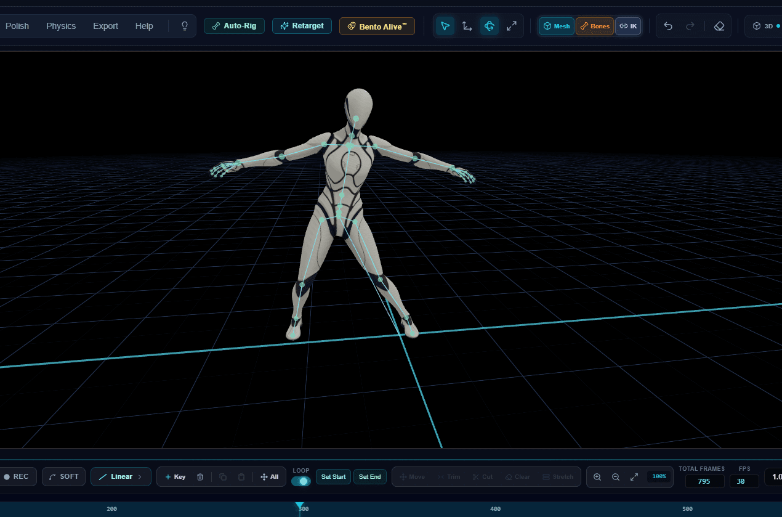This screenshot has height=517, width=782.
Task: Click the Stretch clip tool
Action: 558,477
